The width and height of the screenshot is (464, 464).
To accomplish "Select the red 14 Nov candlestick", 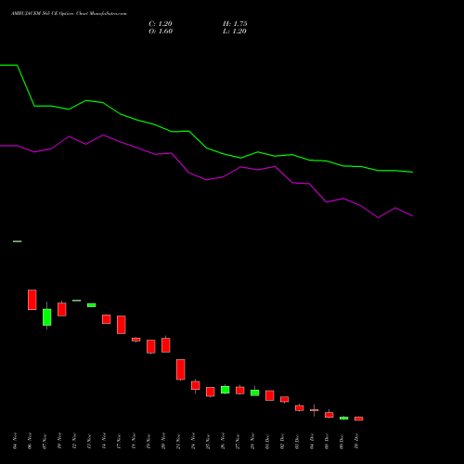I will tap(107, 319).
